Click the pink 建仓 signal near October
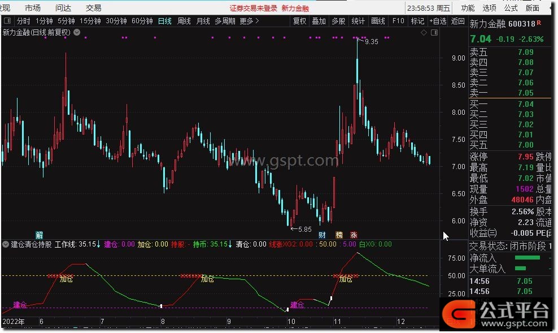 coord(297,305)
